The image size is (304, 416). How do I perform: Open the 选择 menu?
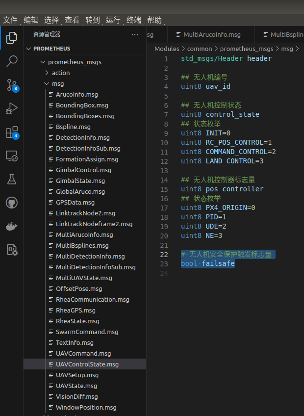(51, 20)
